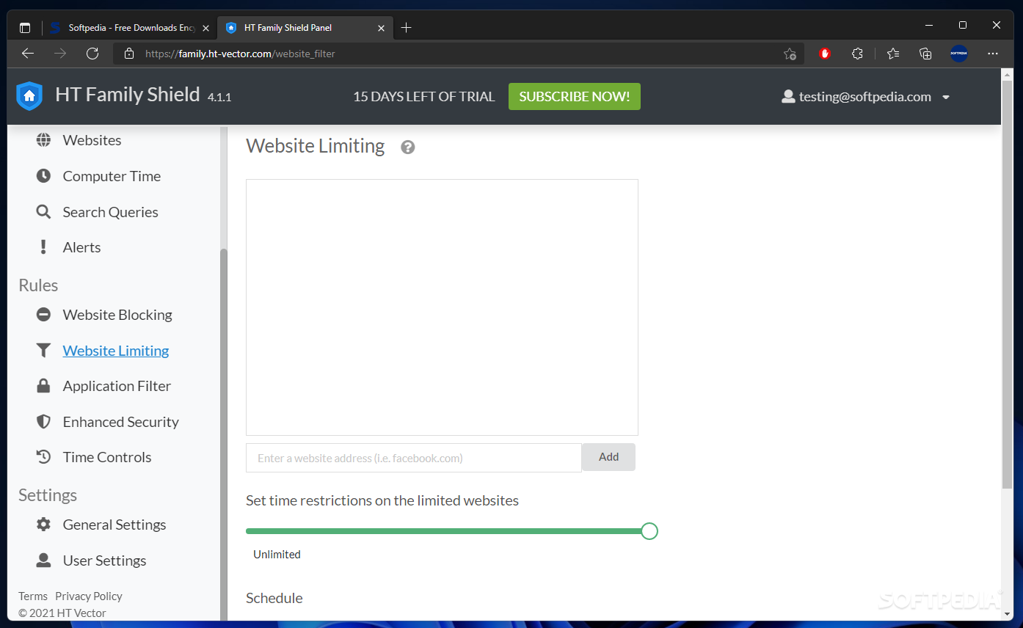The width and height of the screenshot is (1023, 628).
Task: Click the SUBSCRIBE NOW! button
Action: point(575,96)
